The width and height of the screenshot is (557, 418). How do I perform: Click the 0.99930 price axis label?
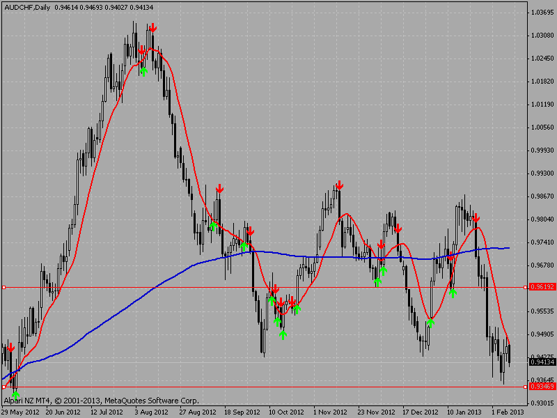click(542, 150)
